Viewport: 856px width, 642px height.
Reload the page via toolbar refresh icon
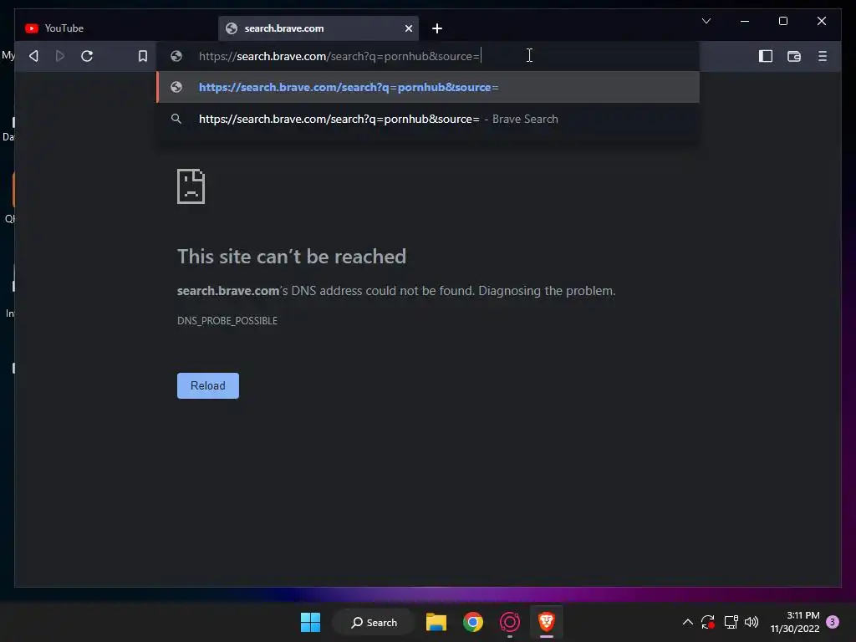click(87, 56)
